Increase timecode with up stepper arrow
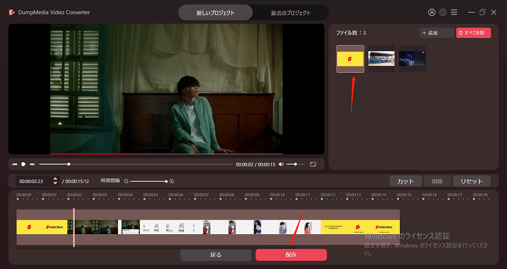The image size is (507, 269). point(55,178)
